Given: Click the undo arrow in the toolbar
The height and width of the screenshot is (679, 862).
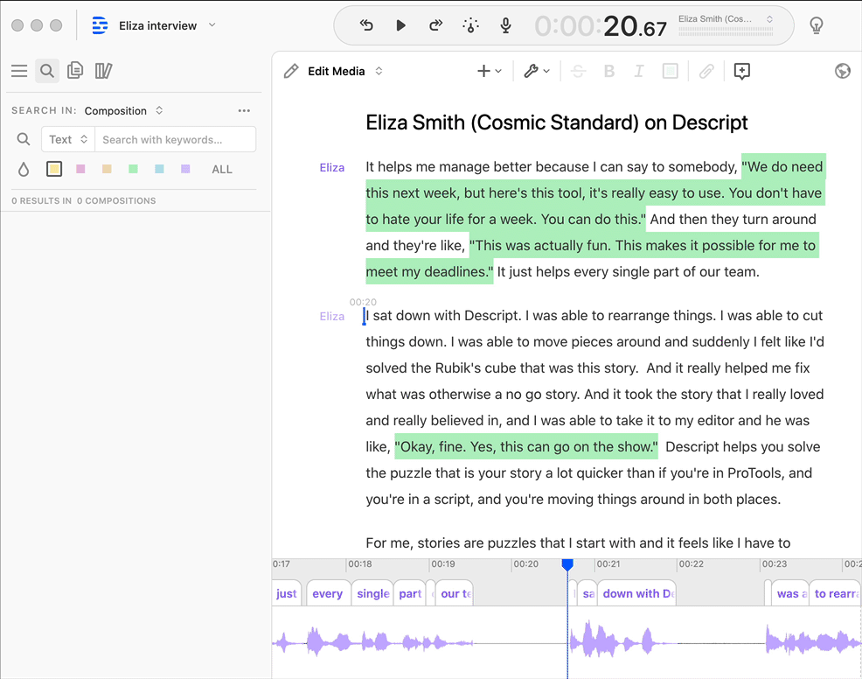Looking at the screenshot, I should coord(366,25).
